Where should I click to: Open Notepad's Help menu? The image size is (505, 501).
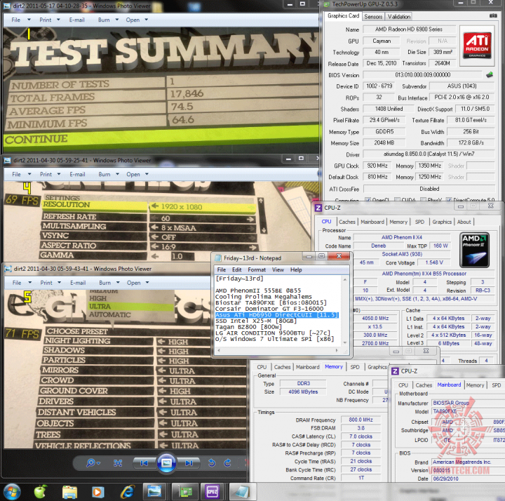click(x=296, y=269)
